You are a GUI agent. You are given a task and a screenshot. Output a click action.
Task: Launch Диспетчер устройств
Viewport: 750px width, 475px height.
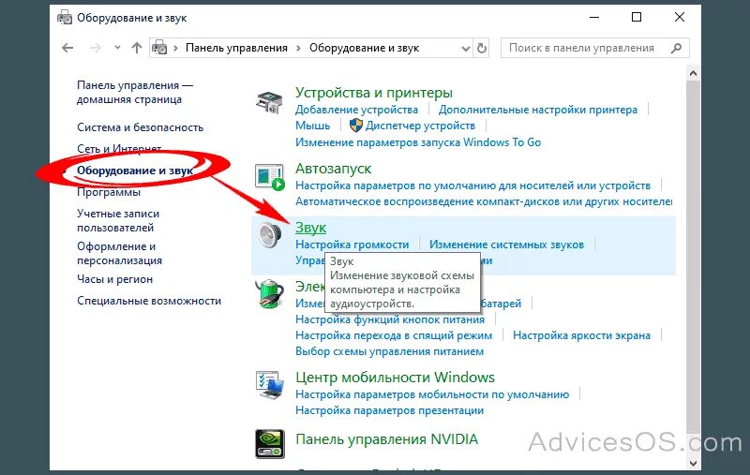coord(420,126)
